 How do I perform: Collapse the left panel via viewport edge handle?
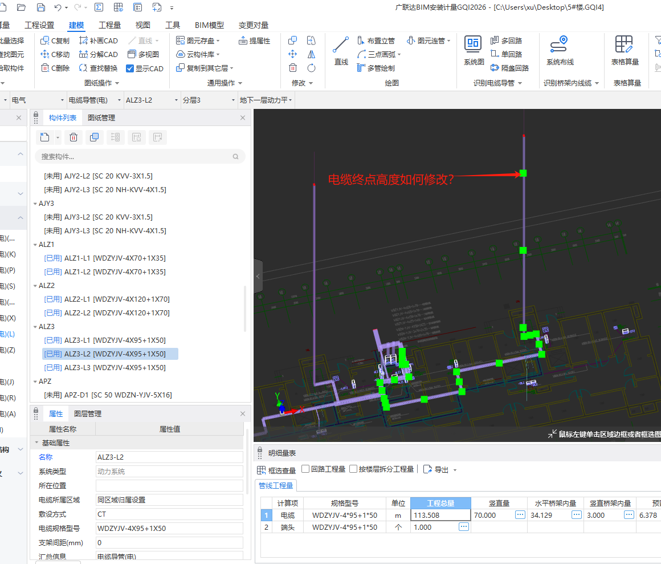point(258,277)
